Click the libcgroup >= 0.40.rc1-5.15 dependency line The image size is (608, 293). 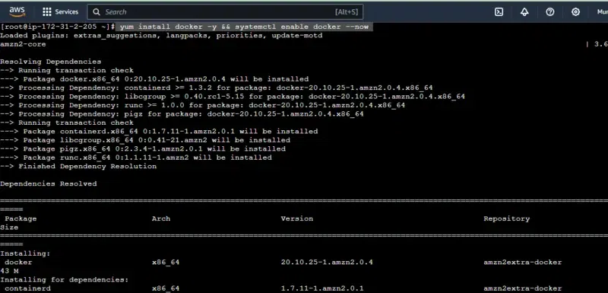tap(233, 97)
